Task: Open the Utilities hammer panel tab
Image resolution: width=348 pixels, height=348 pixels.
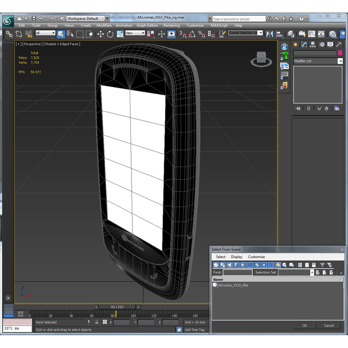Action: tap(339, 44)
